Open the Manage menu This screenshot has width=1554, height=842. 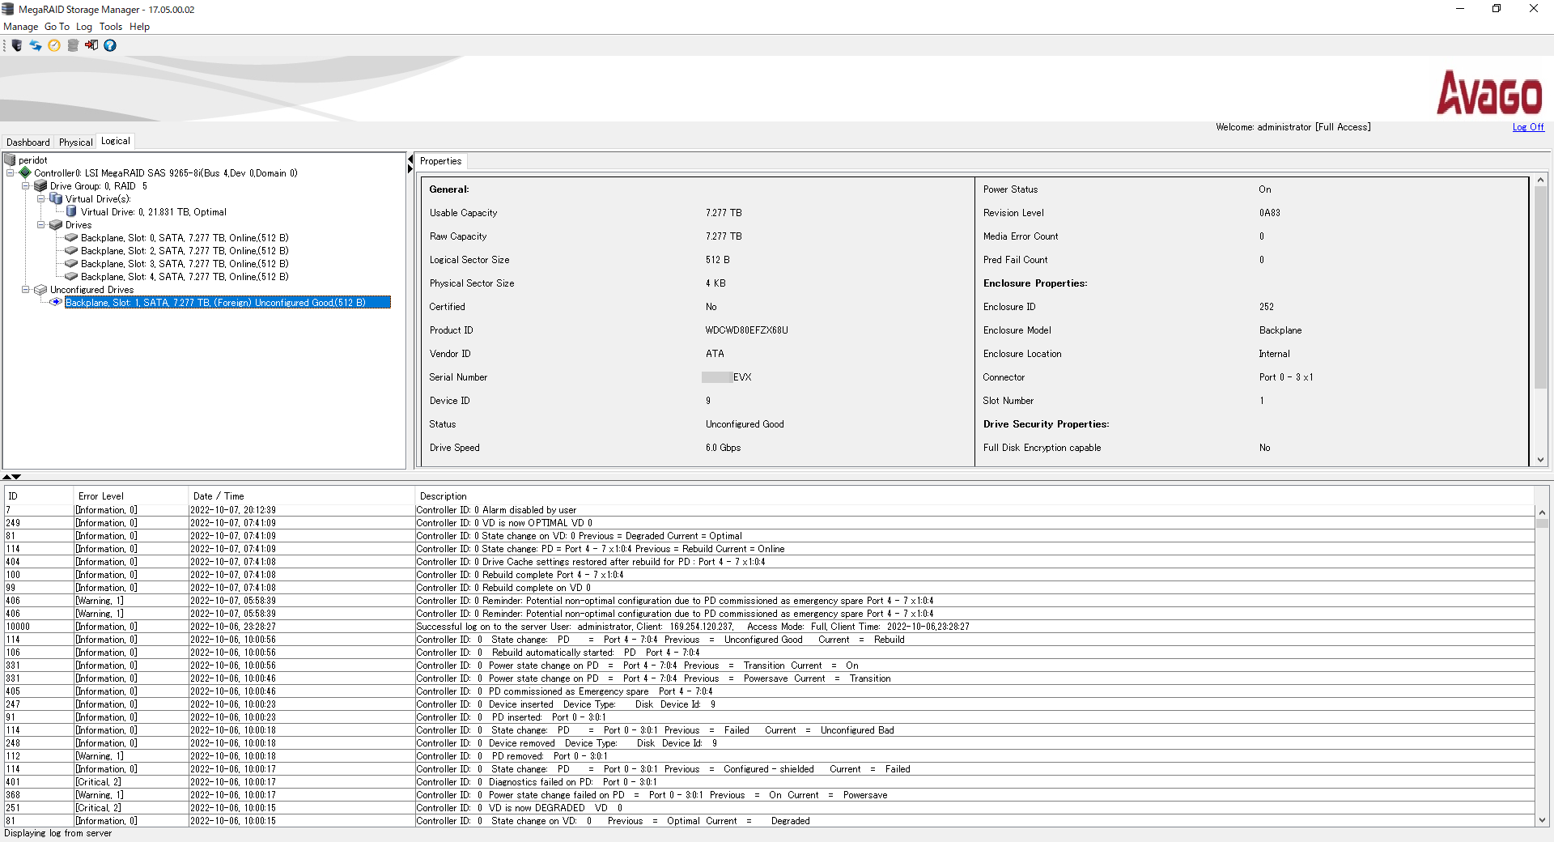tap(21, 27)
